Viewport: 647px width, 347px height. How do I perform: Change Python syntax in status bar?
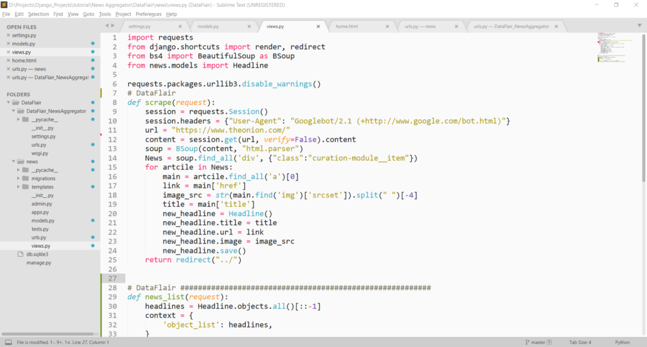point(622,342)
